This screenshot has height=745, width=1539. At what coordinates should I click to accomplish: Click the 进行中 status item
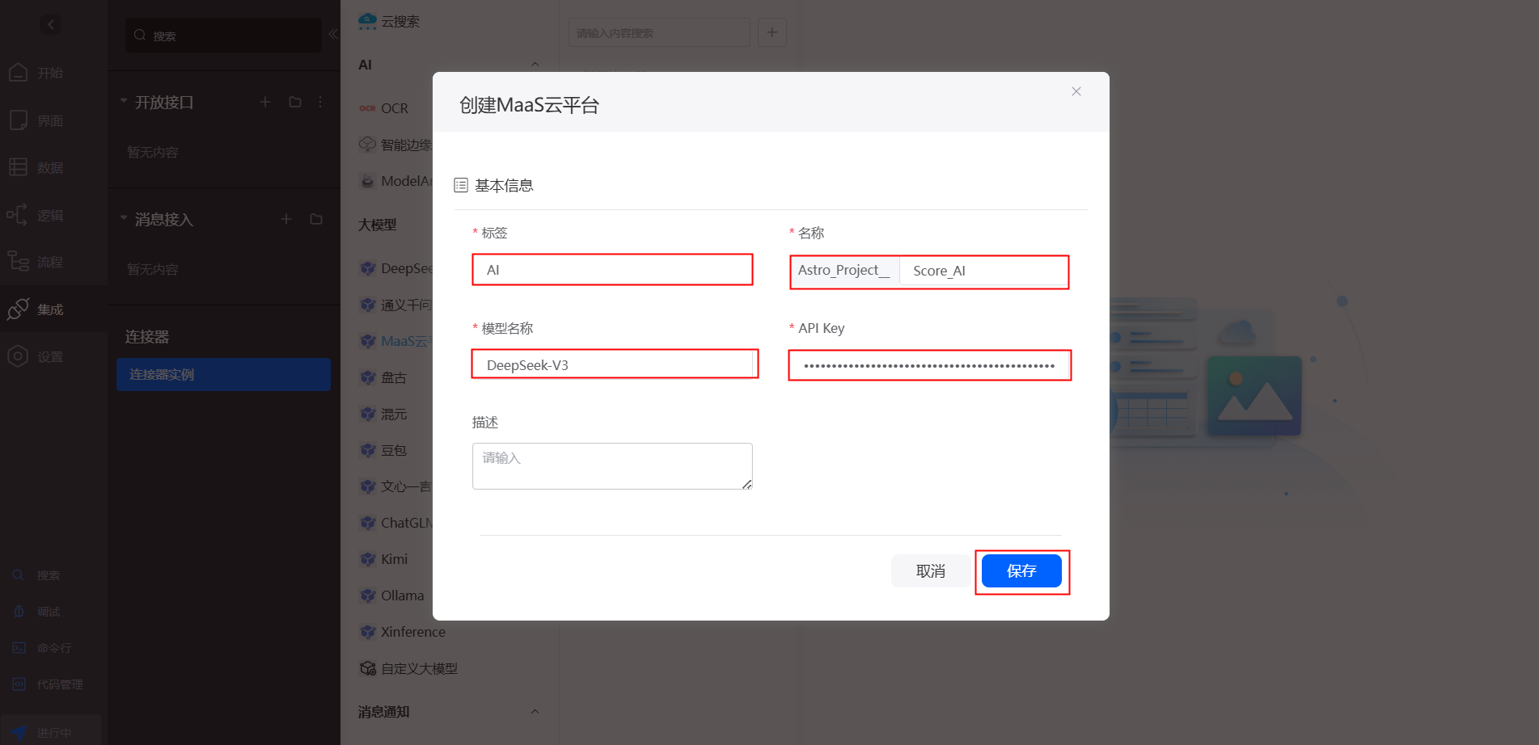[50, 732]
